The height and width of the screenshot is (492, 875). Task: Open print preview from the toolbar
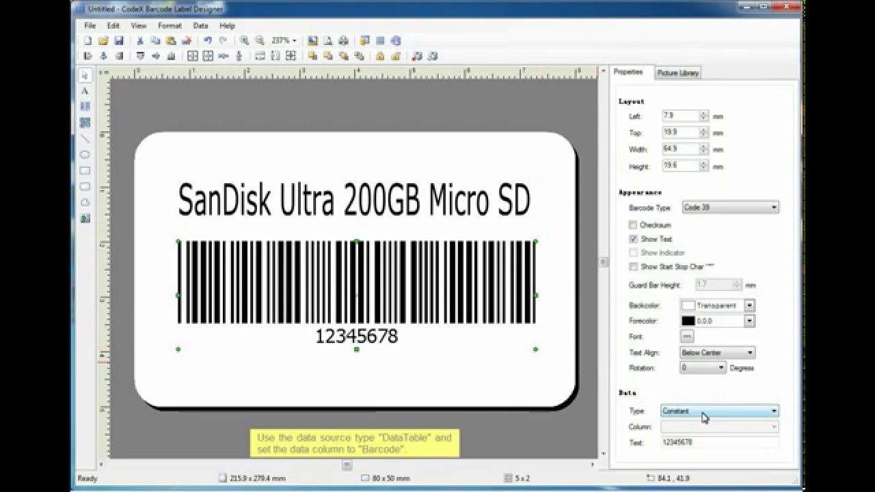click(x=328, y=41)
